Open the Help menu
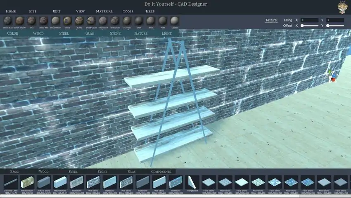The width and height of the screenshot is (351, 198). pos(150,11)
